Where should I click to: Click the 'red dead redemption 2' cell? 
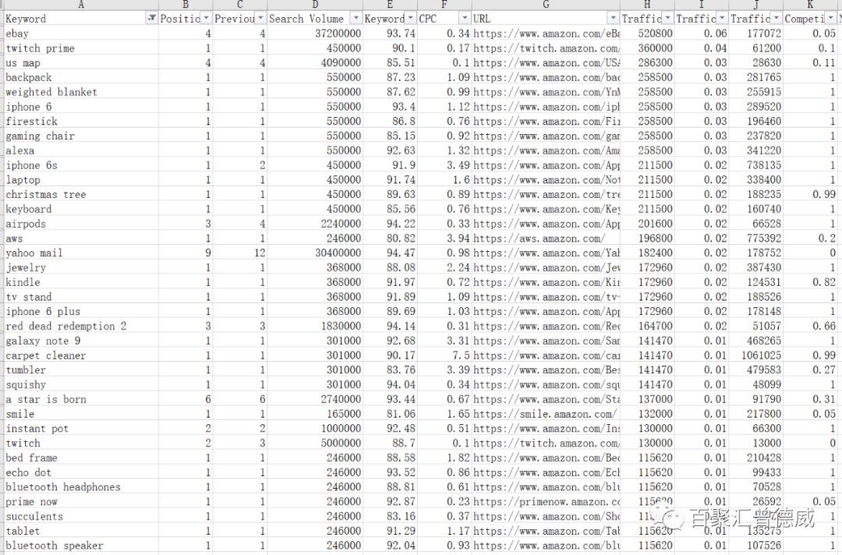[x=80, y=326]
